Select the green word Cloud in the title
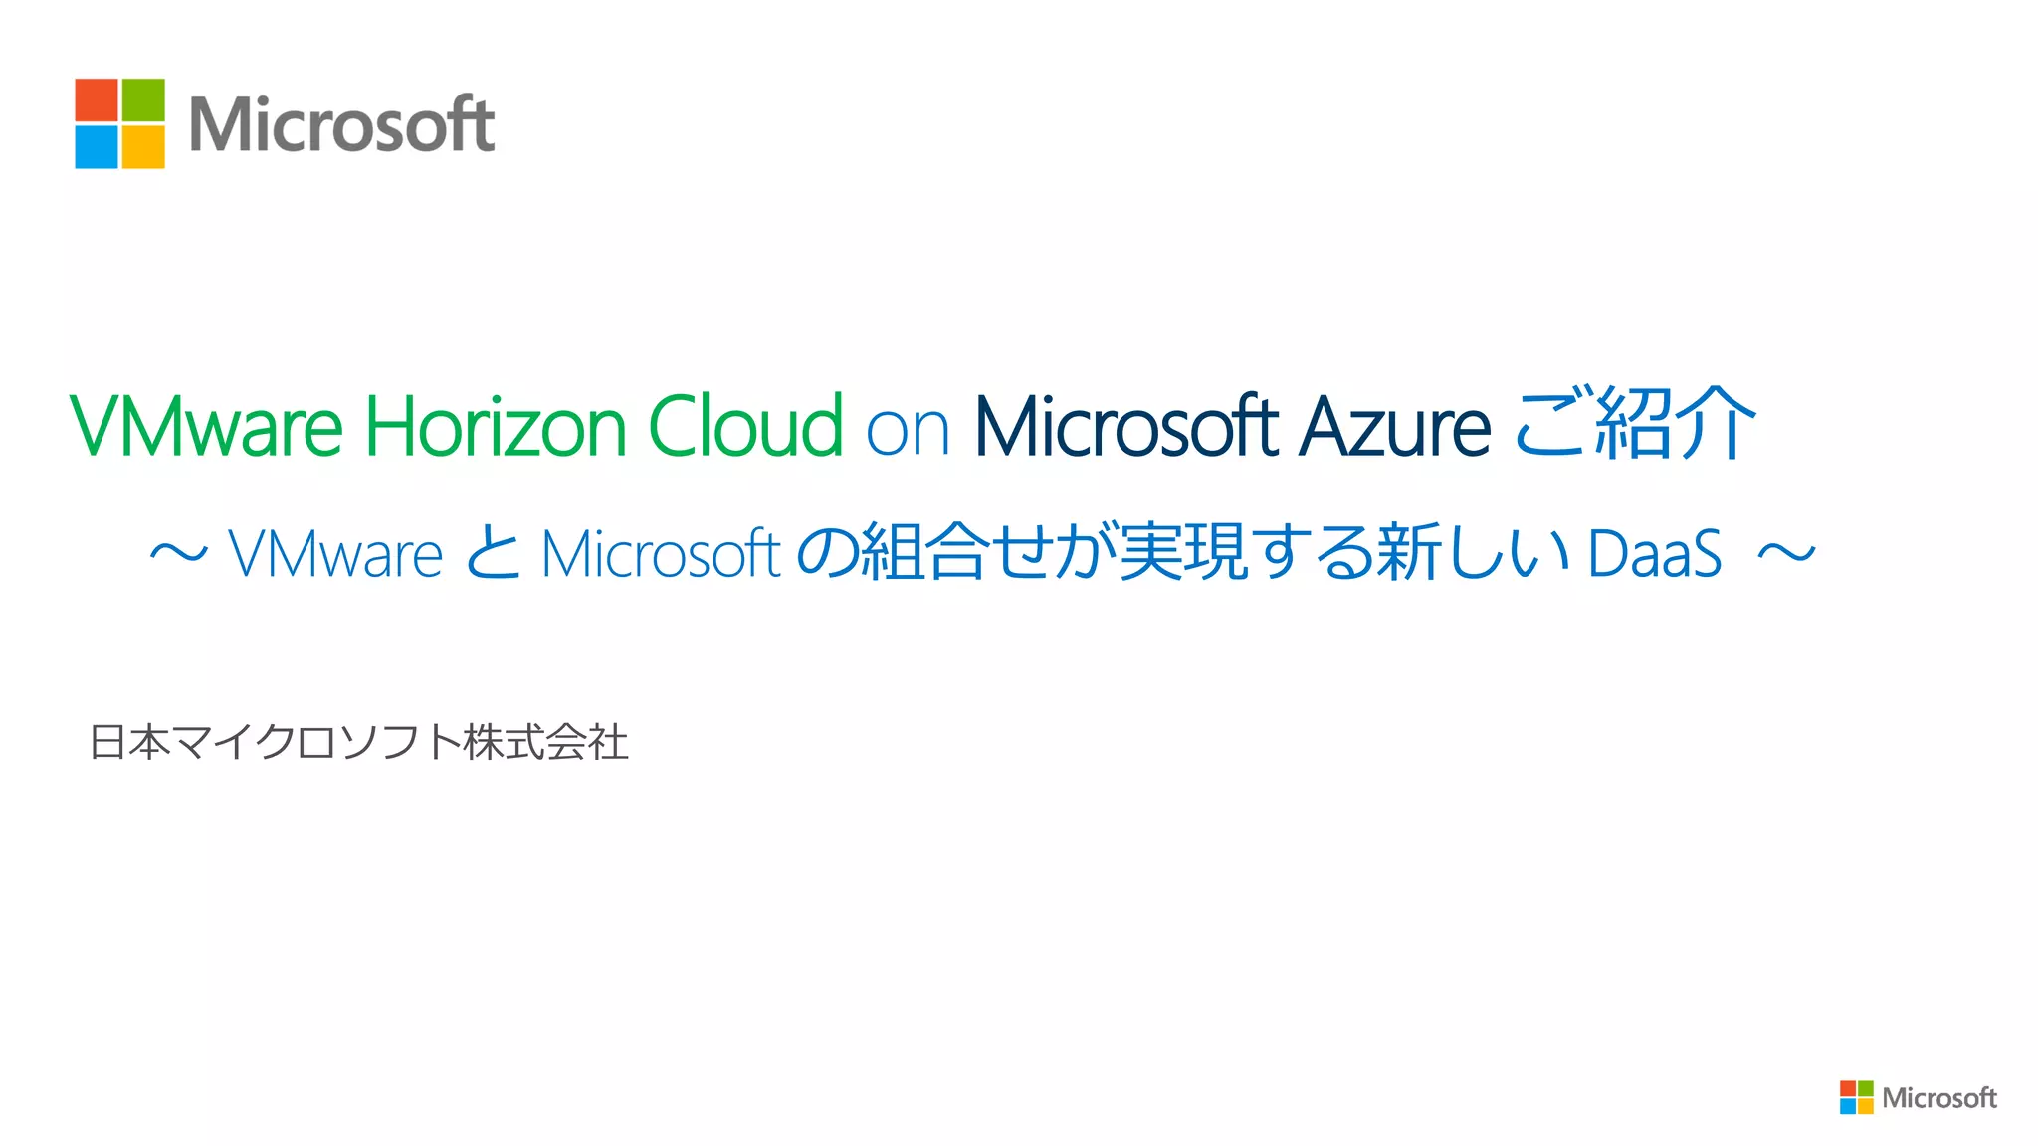Screen dimensions: 2038x1146 745,424
